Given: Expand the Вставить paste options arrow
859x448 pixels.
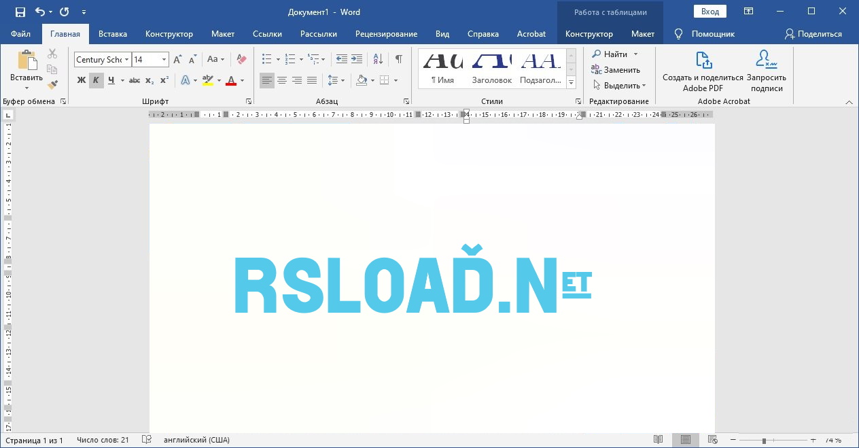Looking at the screenshot, I should click(27, 87).
